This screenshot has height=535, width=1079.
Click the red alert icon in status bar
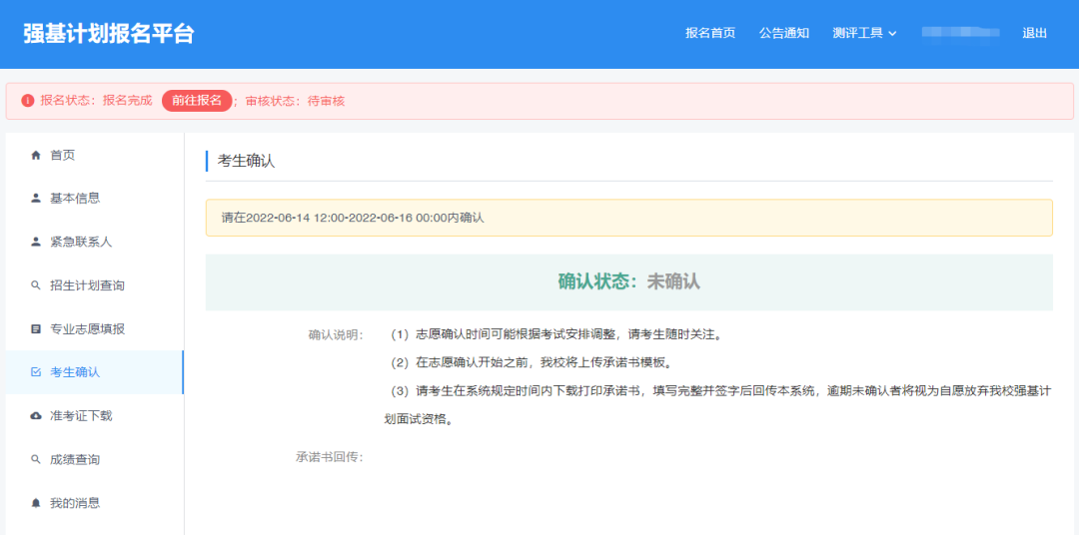pos(27,101)
